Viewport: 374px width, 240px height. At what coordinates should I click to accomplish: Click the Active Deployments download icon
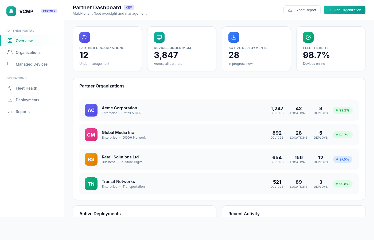coord(234,37)
